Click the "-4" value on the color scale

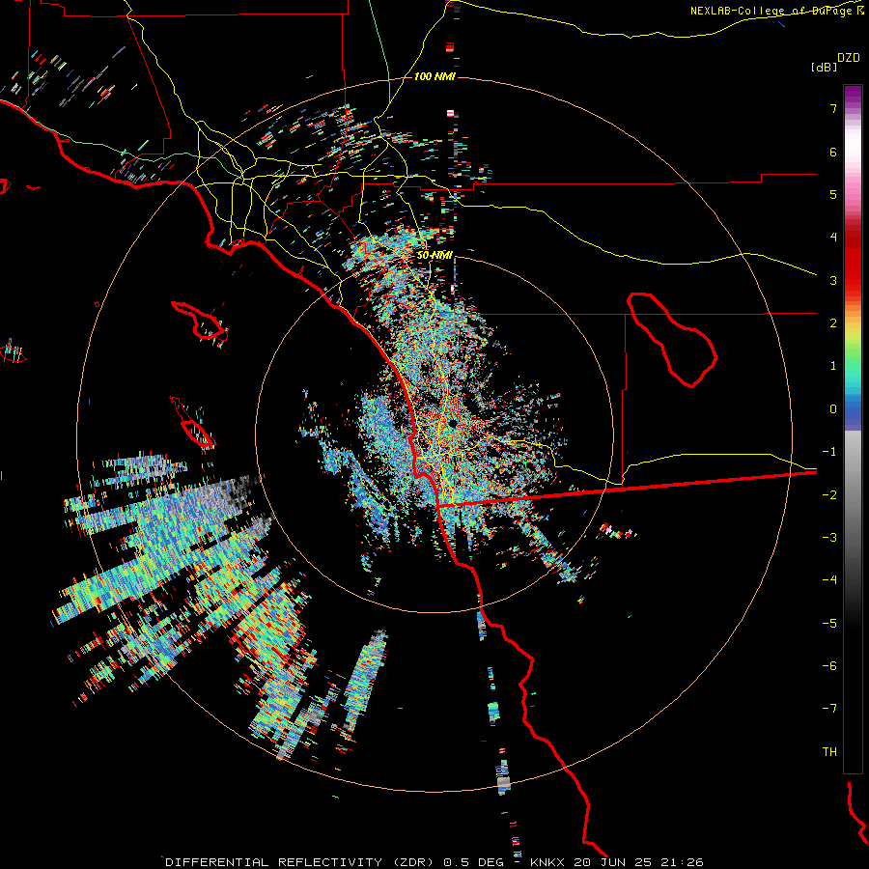point(829,580)
